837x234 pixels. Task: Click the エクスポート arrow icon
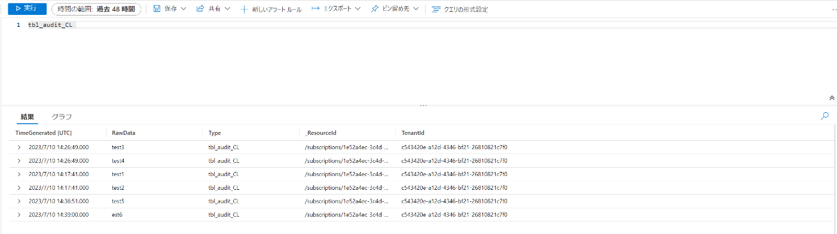pos(316,9)
